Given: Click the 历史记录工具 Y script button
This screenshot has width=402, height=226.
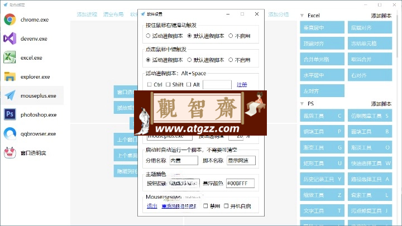Looking at the screenshot, I should tap(322, 179).
